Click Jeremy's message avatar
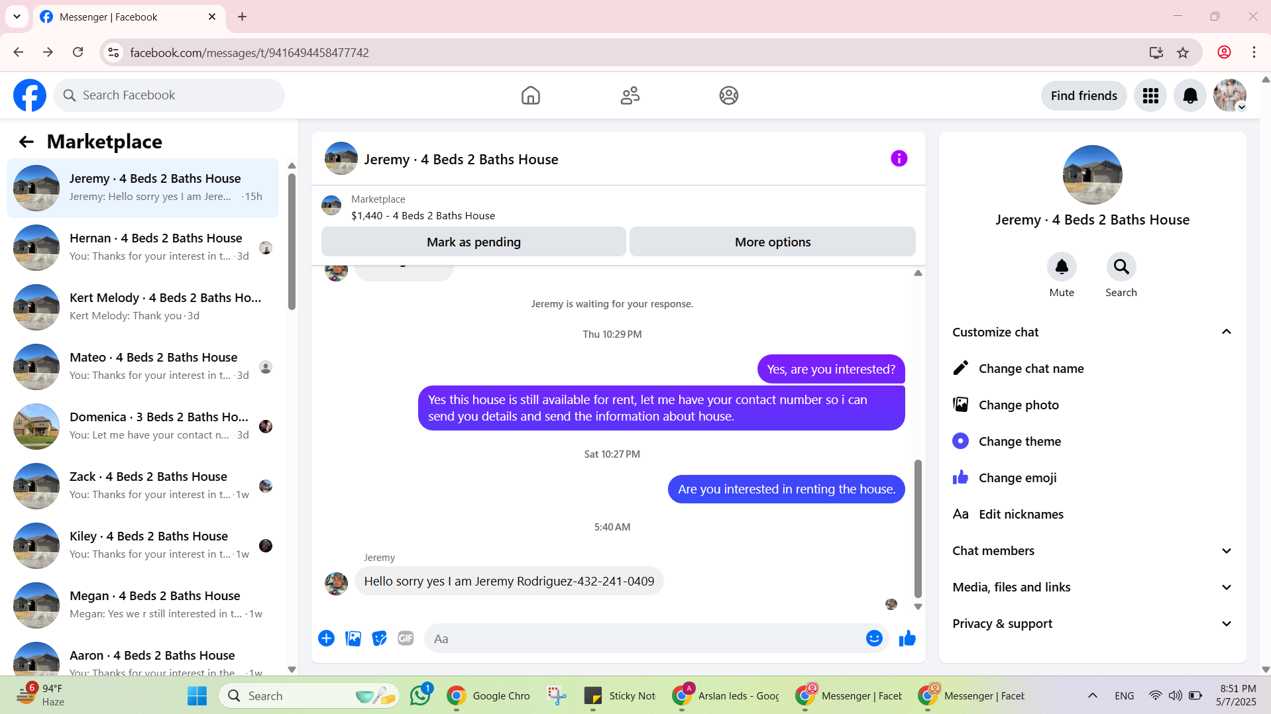 pos(336,583)
